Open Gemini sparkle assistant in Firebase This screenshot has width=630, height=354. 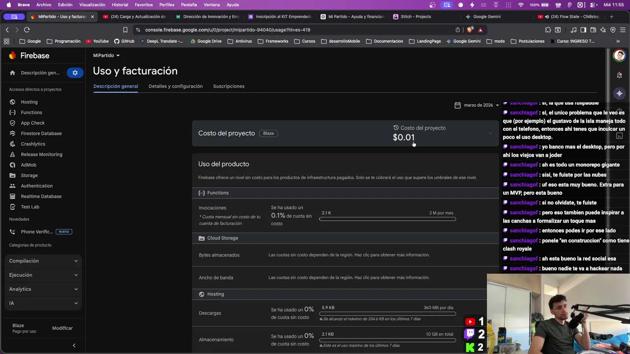619,93
